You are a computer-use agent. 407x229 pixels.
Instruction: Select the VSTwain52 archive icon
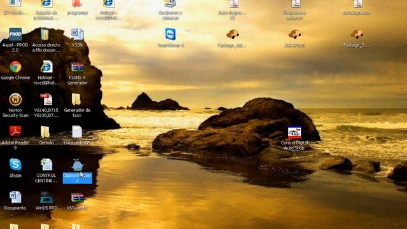tap(78, 198)
